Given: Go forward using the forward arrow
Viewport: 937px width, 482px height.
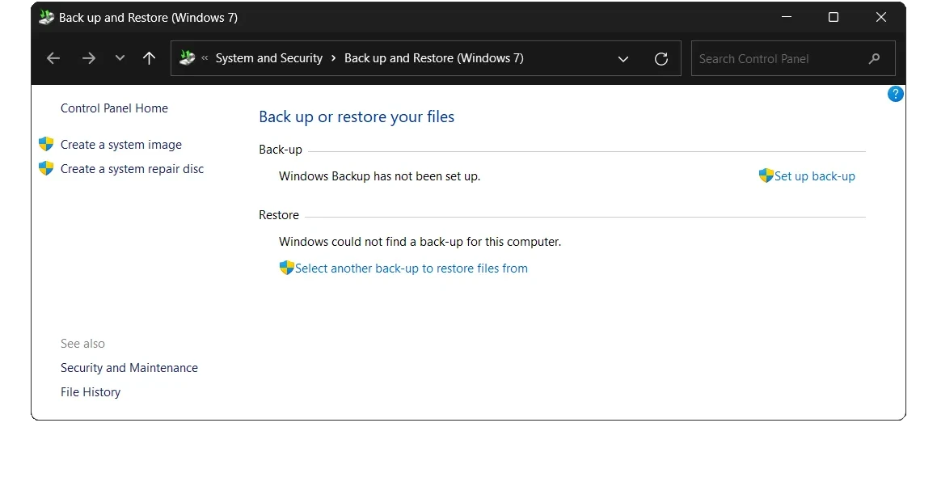Looking at the screenshot, I should tap(88, 58).
